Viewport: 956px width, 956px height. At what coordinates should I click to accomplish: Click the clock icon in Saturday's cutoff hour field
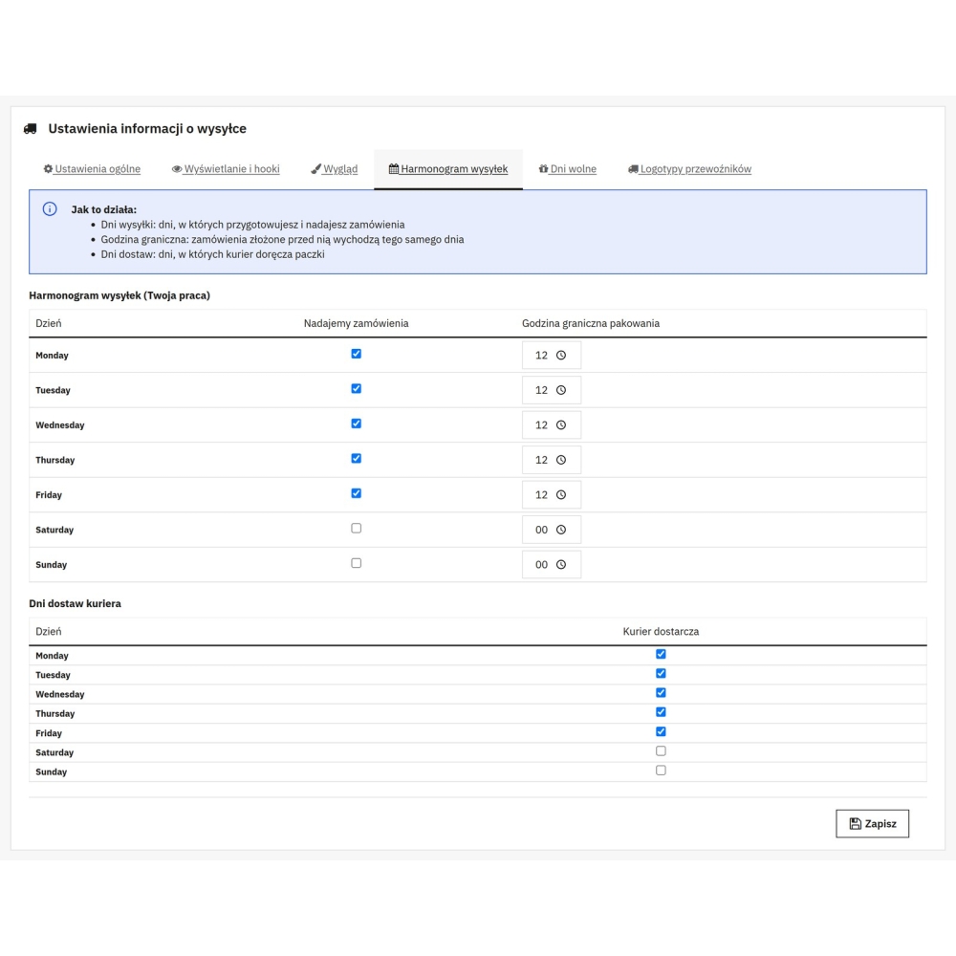561,530
